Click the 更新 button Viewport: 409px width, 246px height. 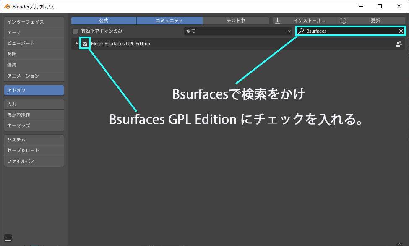[373, 20]
